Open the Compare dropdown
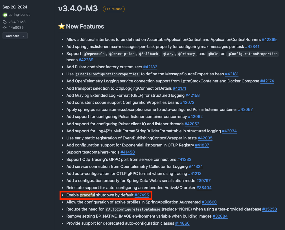 click(15, 36)
